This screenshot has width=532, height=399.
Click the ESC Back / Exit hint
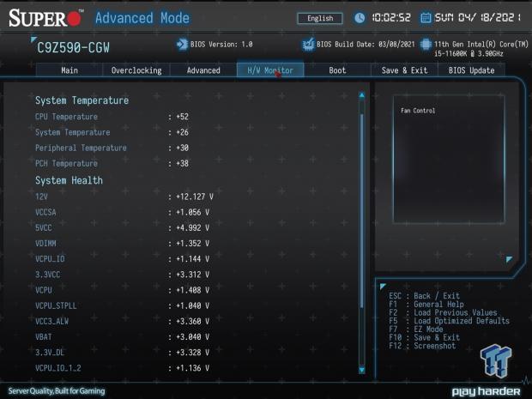424,296
